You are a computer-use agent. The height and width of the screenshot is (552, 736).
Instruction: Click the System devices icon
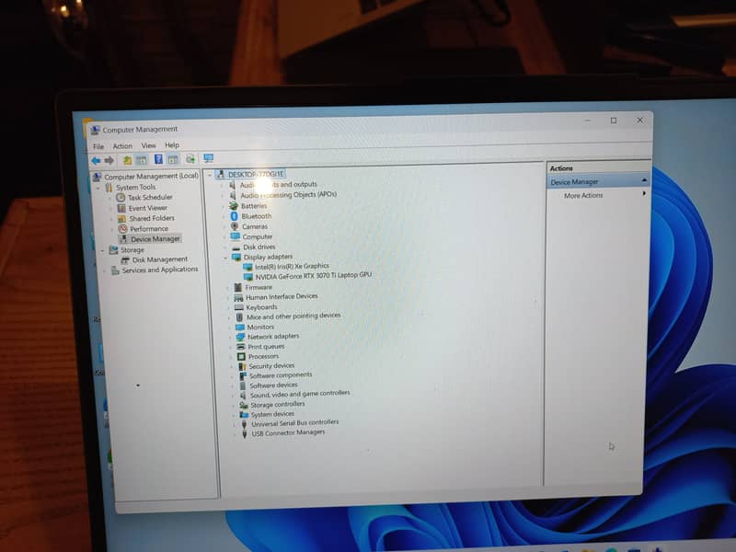point(244,415)
